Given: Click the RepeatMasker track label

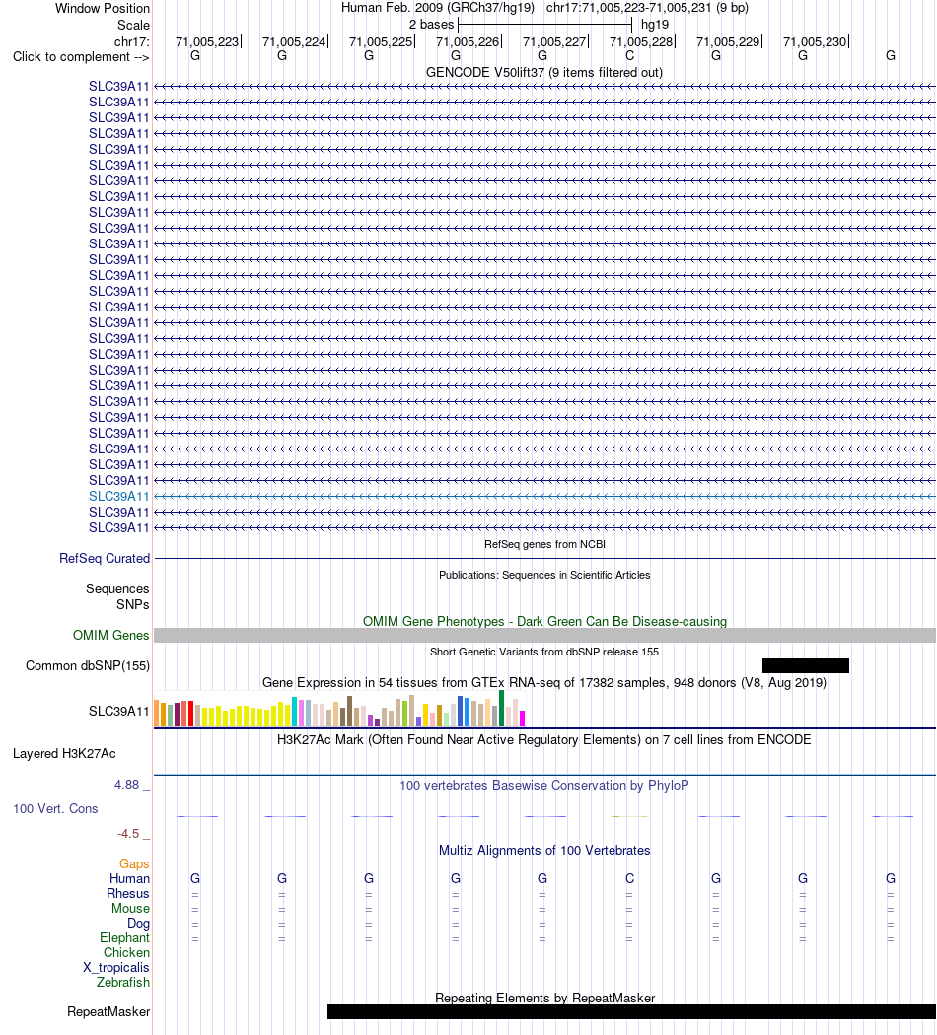Looking at the screenshot, I should pos(108,1012).
